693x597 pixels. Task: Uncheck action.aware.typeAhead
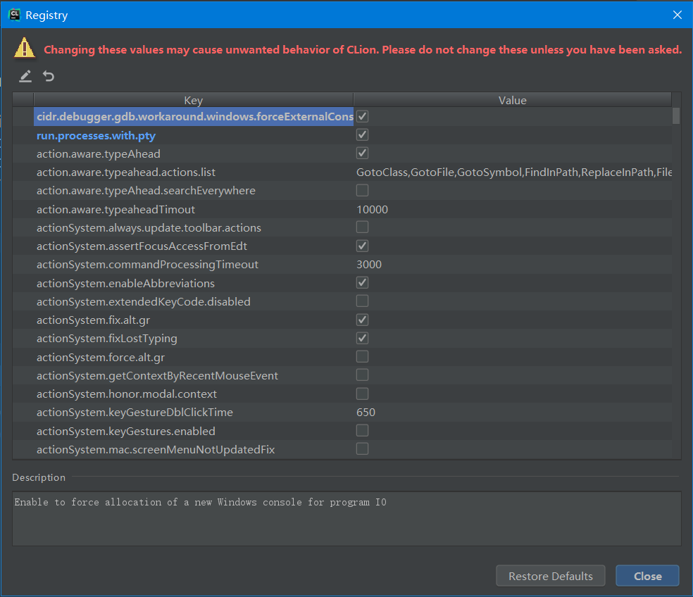[362, 153]
